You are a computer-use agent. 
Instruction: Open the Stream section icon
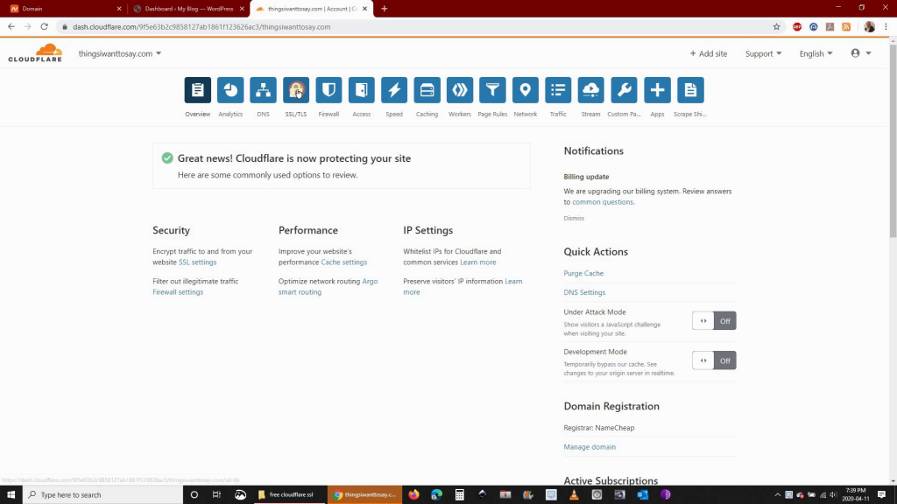click(591, 90)
